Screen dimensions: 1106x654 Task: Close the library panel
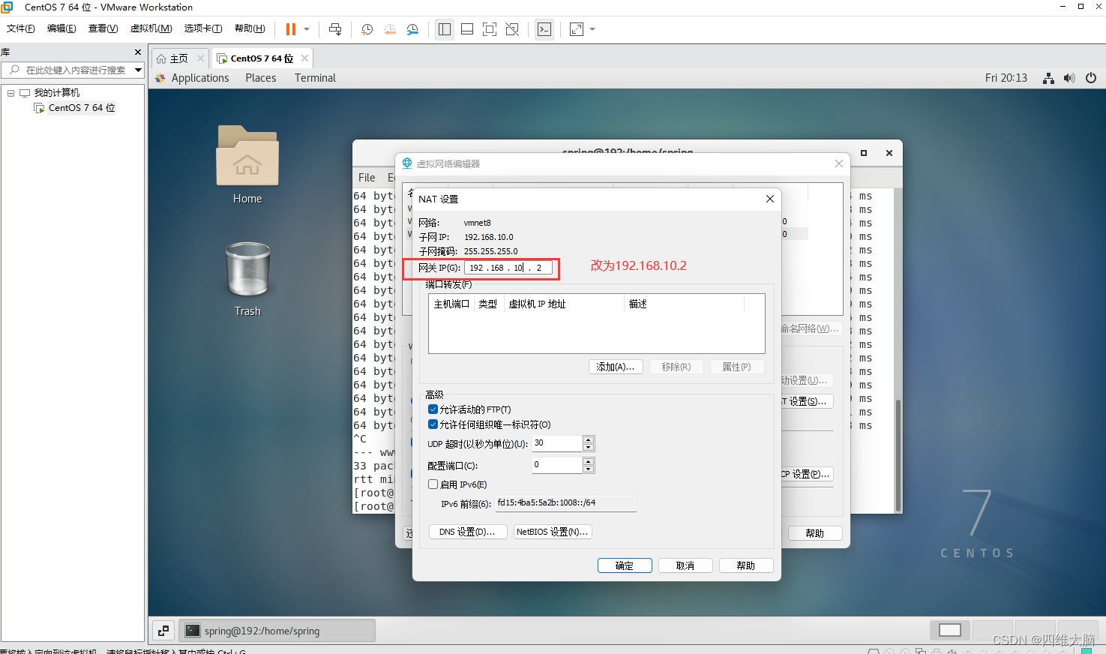pos(138,52)
